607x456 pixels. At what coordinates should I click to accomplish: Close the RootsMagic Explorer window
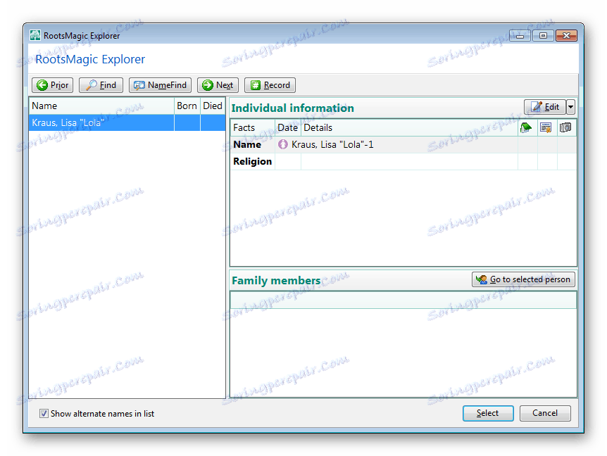(566, 36)
